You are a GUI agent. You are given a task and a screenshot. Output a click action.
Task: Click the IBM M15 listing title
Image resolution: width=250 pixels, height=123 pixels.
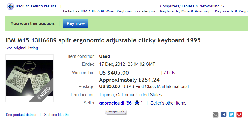(x=103, y=40)
